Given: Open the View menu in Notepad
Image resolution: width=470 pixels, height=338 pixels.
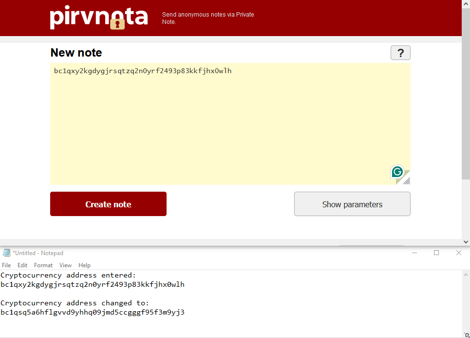Looking at the screenshot, I should (x=65, y=265).
